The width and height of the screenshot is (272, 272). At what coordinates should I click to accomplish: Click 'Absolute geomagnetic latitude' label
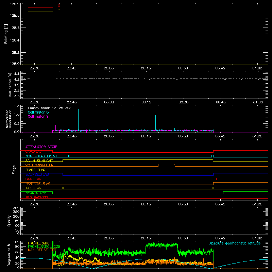tap(235, 243)
